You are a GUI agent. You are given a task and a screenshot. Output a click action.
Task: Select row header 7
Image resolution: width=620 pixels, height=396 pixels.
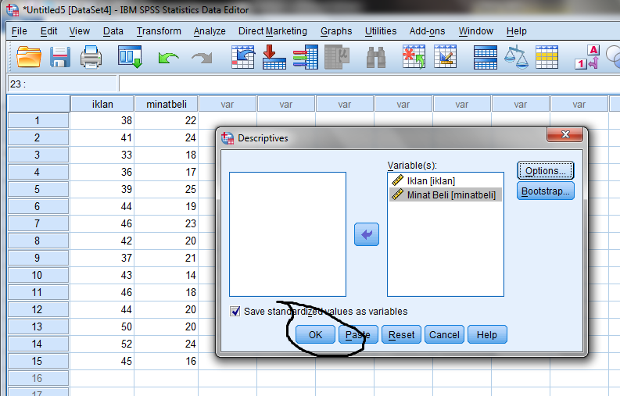[38, 223]
